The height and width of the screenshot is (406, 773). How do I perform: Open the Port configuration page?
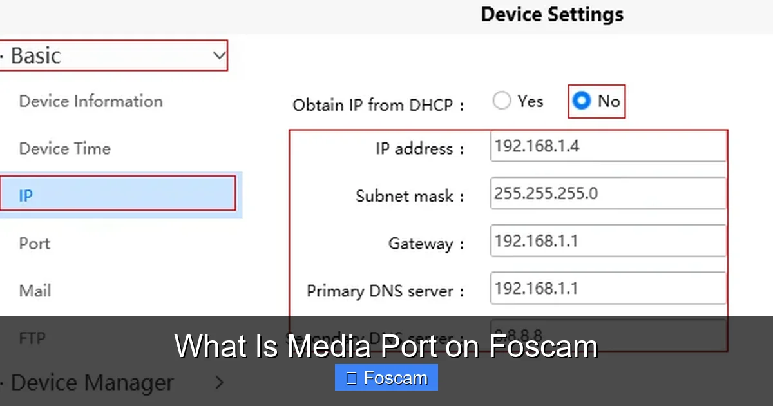coord(34,243)
